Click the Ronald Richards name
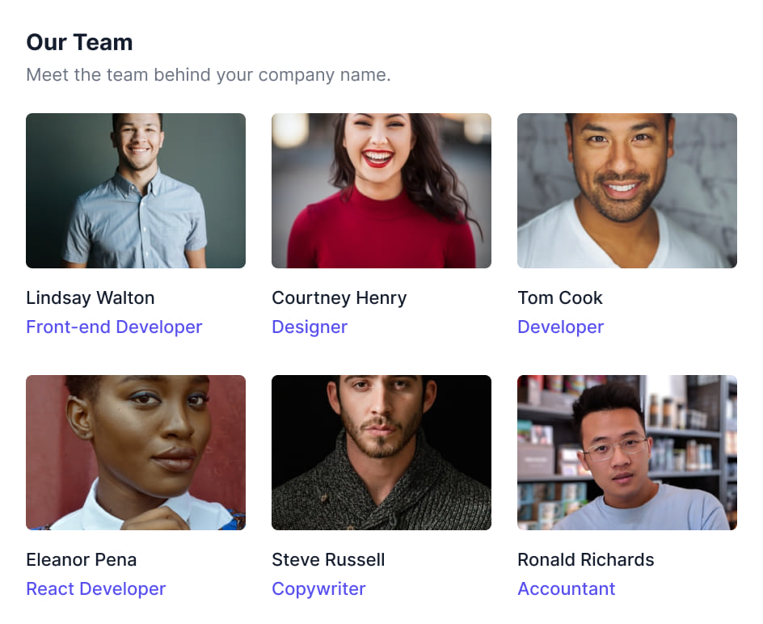 pyautogui.click(x=586, y=559)
